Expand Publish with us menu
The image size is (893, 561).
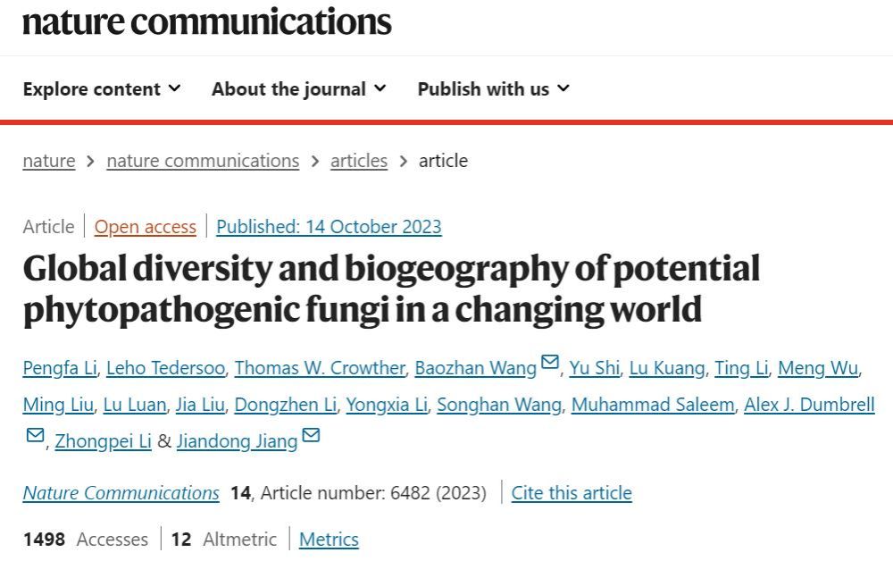(493, 89)
